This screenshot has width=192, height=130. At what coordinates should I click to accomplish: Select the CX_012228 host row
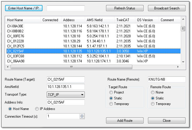(93, 41)
